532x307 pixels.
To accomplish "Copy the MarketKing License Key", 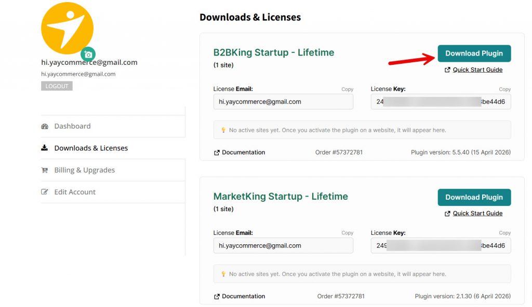I will pos(504,232).
